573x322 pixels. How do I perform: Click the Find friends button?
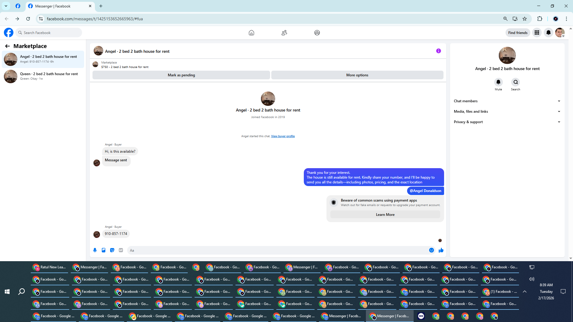tap(518, 33)
